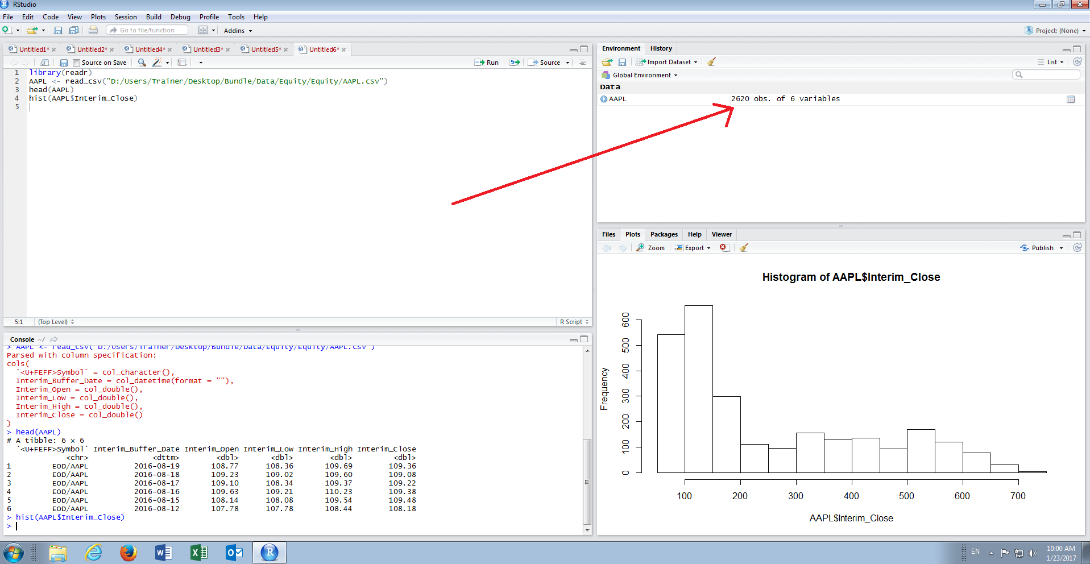Click the Run button
The width and height of the screenshot is (1090, 564).
tap(487, 63)
